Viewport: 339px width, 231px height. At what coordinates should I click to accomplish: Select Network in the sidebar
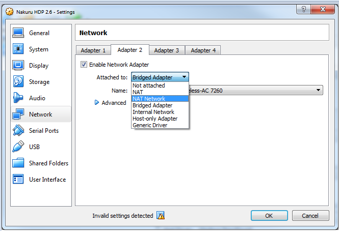coord(41,114)
